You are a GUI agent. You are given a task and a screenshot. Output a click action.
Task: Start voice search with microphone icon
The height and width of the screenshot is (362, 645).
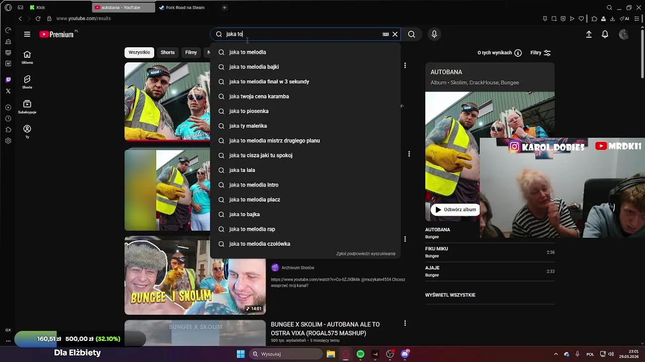tap(434, 34)
